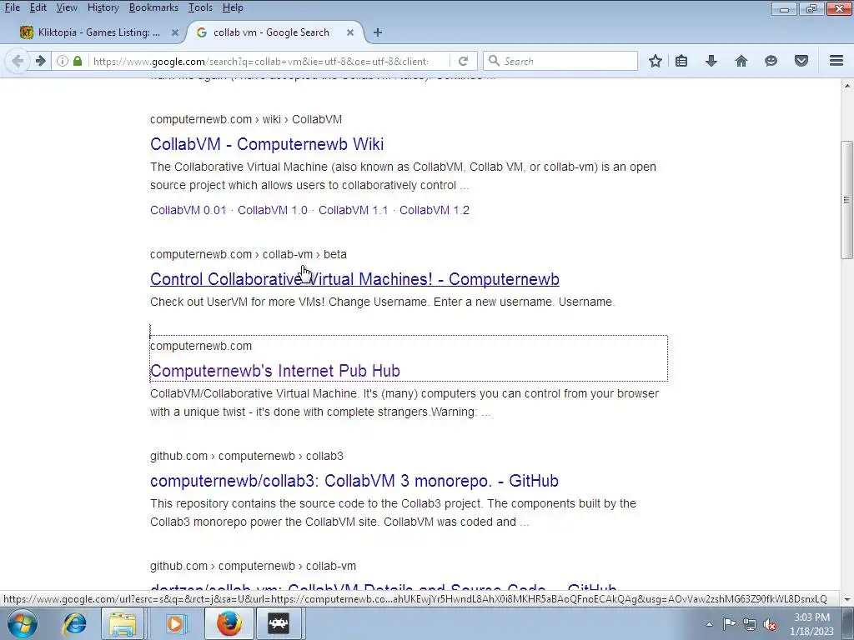Click the search magnifier icon in search box
Screen dimensions: 854x640
click(x=494, y=61)
